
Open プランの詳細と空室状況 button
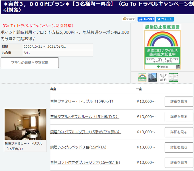[30, 63]
